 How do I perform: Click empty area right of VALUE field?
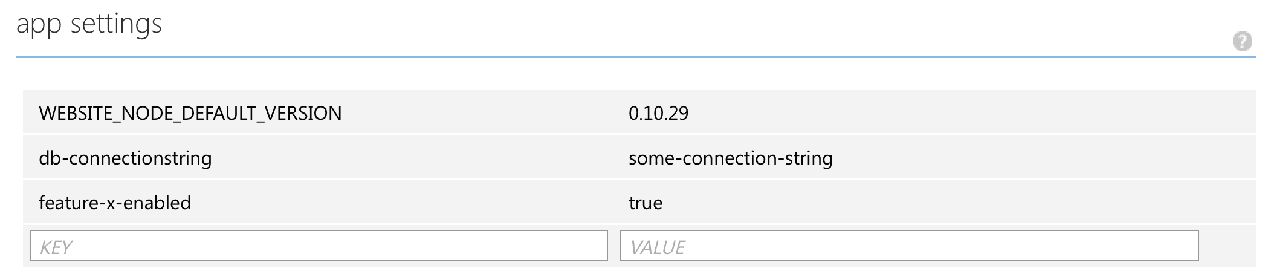(1228, 246)
